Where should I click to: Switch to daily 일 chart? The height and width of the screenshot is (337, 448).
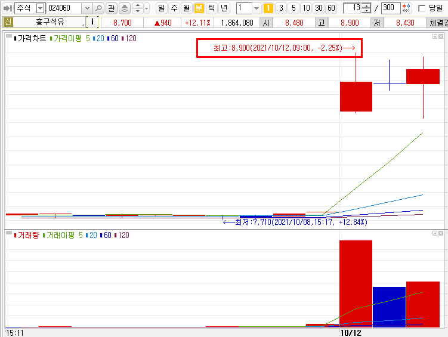[x=162, y=8]
